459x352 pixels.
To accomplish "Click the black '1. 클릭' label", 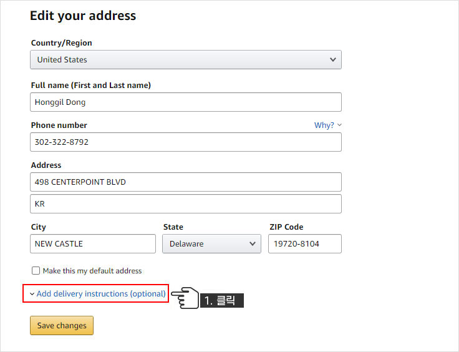I will pos(221,301).
